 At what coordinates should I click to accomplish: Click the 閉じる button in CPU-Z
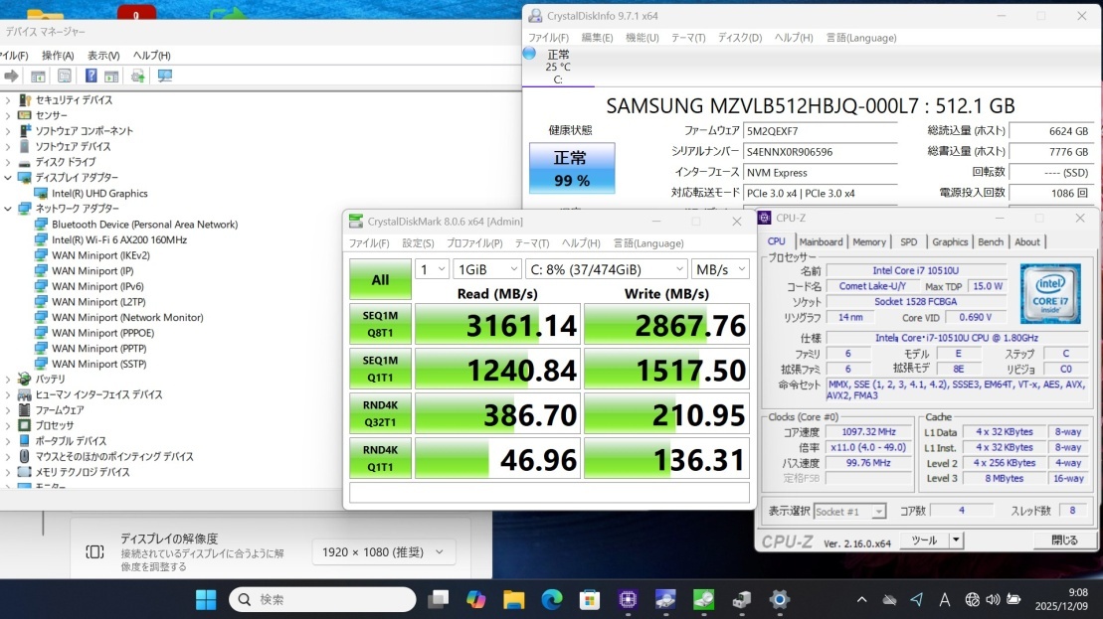[x=1064, y=541]
